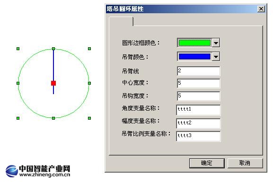
Task: Select the bottom-left green selection handle
Action: tap(18, 118)
